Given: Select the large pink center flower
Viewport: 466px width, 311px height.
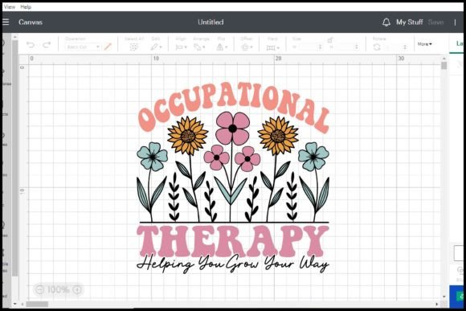Looking at the screenshot, I should (x=233, y=128).
